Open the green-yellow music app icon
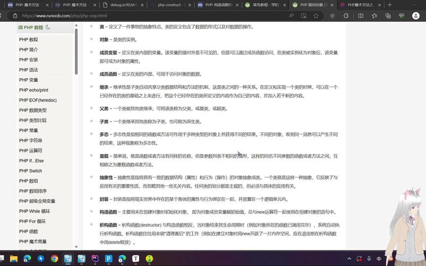The height and width of the screenshot is (266, 426). 149,259
